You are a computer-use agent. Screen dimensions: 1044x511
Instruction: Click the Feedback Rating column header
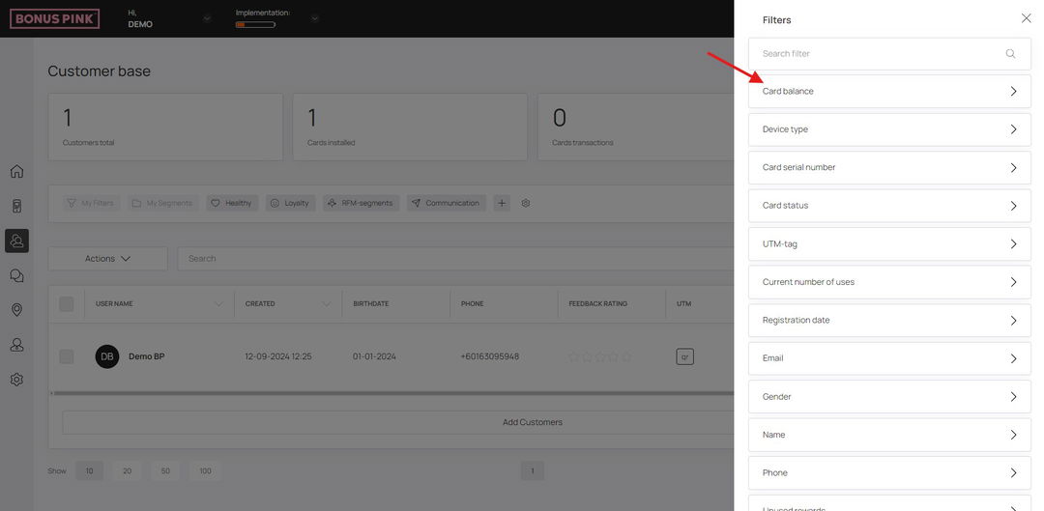tap(598, 304)
